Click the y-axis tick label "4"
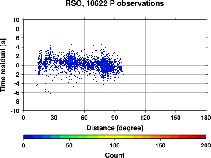211x158 pixels. pos(18,47)
